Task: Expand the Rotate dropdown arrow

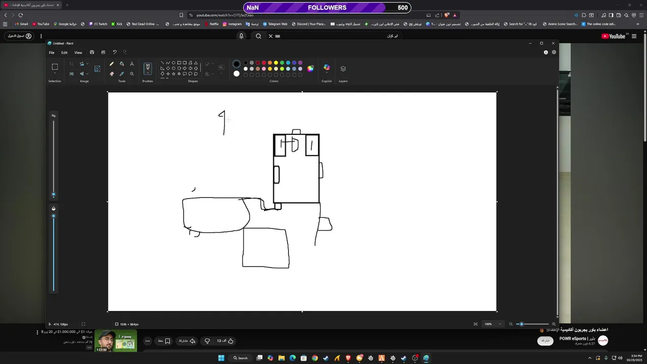Action: [x=87, y=64]
